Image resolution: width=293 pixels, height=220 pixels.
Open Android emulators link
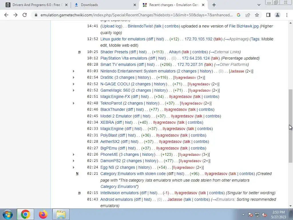tap(116, 199)
